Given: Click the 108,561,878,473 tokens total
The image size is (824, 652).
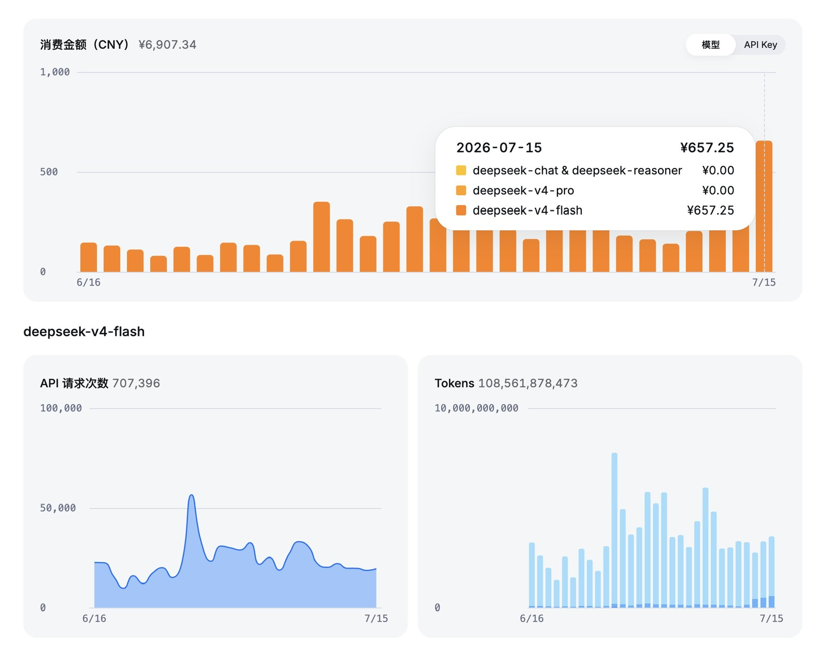Looking at the screenshot, I should (x=528, y=383).
